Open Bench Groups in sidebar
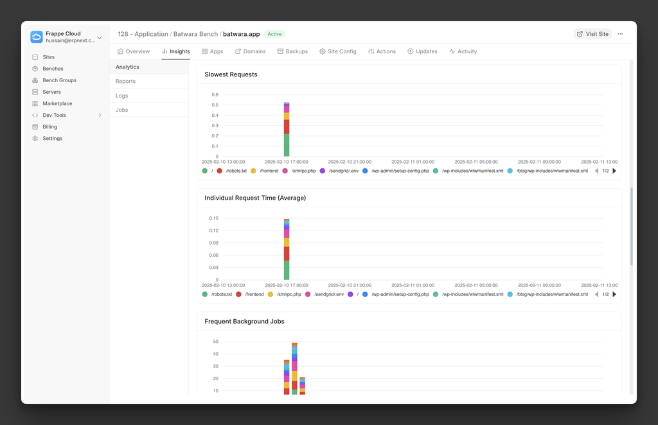This screenshot has height=425, width=658. point(59,80)
